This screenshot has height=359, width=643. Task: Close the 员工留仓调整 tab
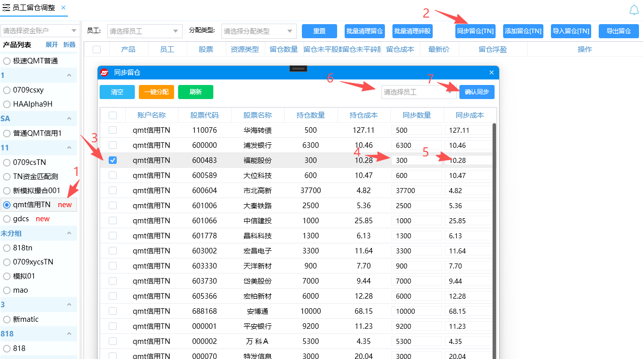[x=63, y=8]
